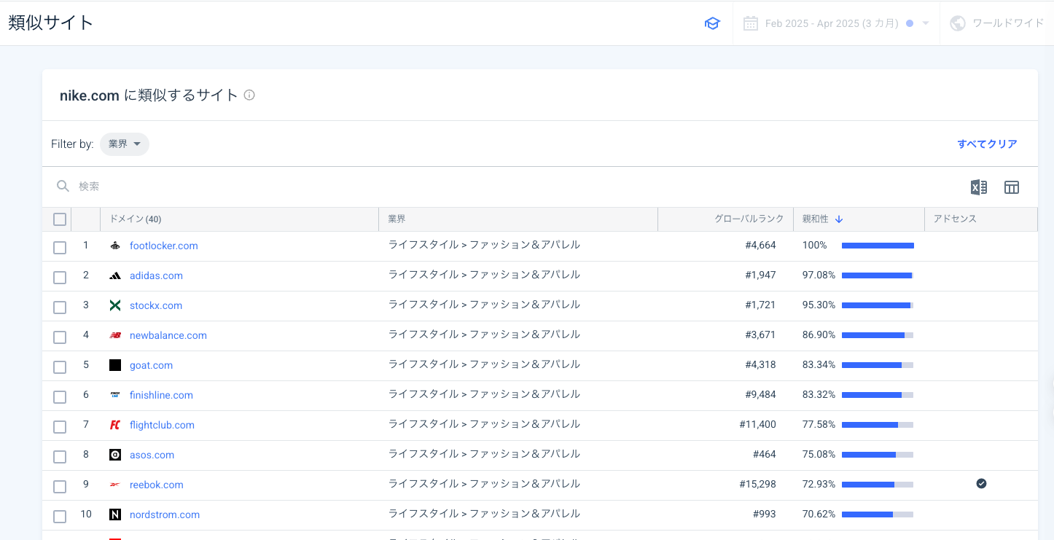Click global rank #464 for asos.com
1054x540 pixels.
(765, 454)
